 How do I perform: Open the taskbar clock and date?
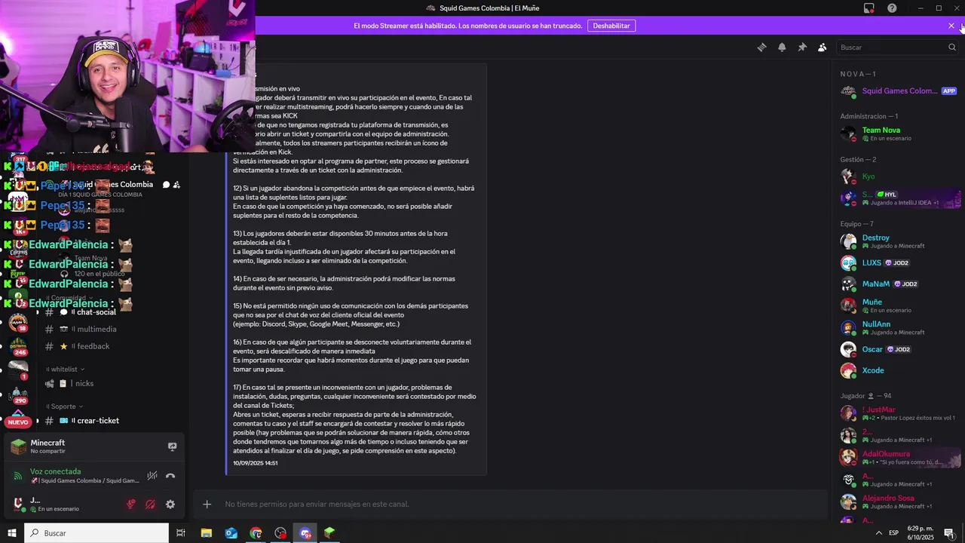point(921,533)
